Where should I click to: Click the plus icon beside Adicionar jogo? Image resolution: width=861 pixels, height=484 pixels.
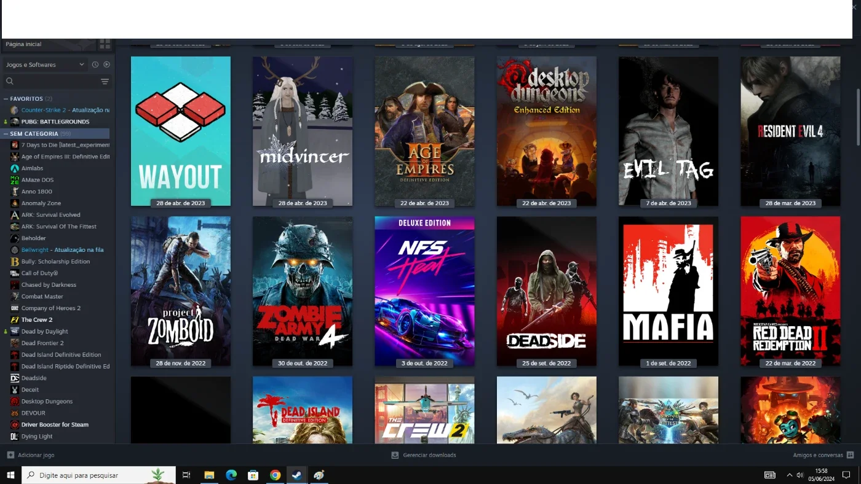click(x=10, y=455)
